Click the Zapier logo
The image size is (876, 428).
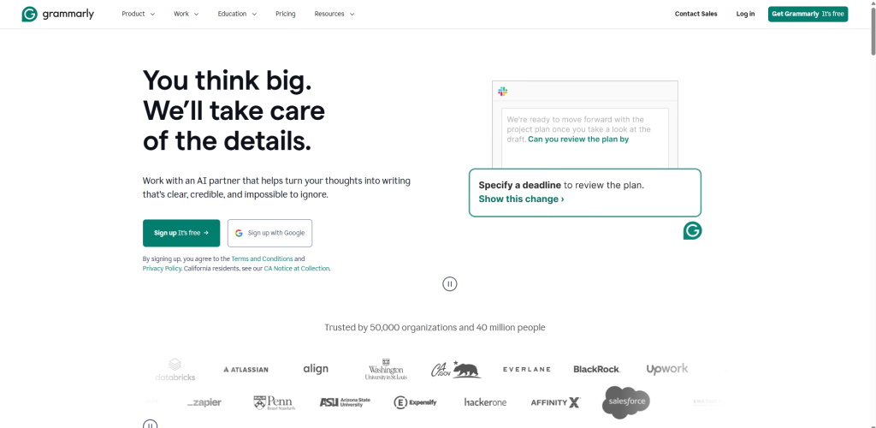204,402
